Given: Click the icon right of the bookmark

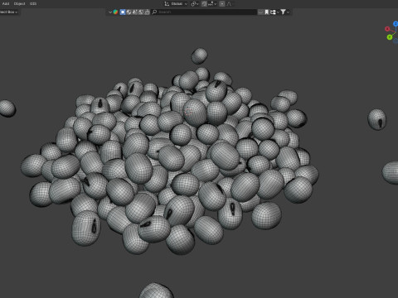Looking at the screenshot, I should pyautogui.click(x=273, y=12).
